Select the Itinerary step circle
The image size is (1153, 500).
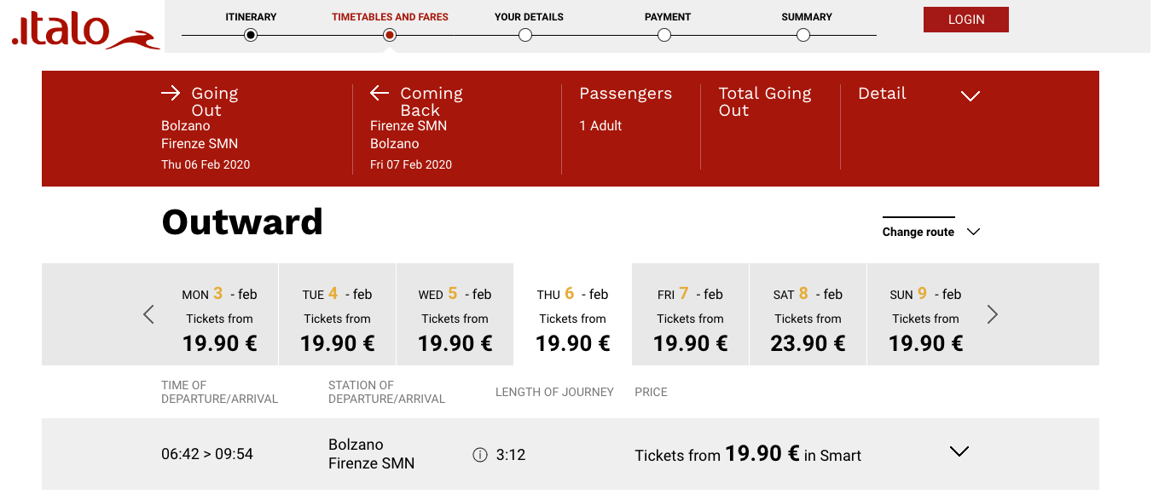pyautogui.click(x=251, y=35)
